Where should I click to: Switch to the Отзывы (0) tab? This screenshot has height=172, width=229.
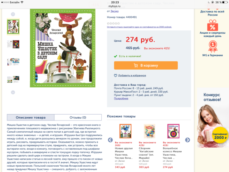pos(78,118)
